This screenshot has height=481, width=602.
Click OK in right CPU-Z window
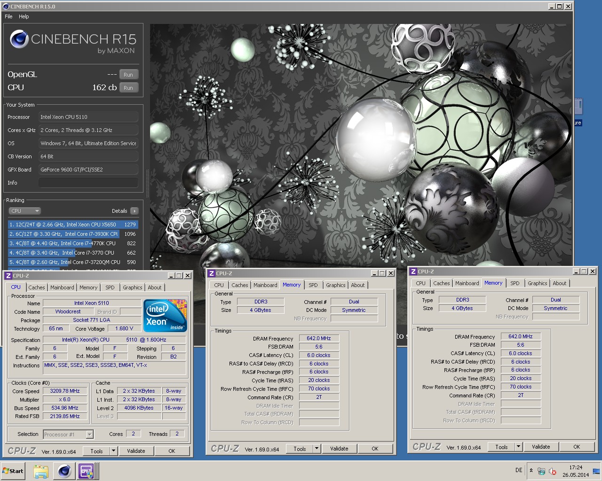click(x=577, y=447)
